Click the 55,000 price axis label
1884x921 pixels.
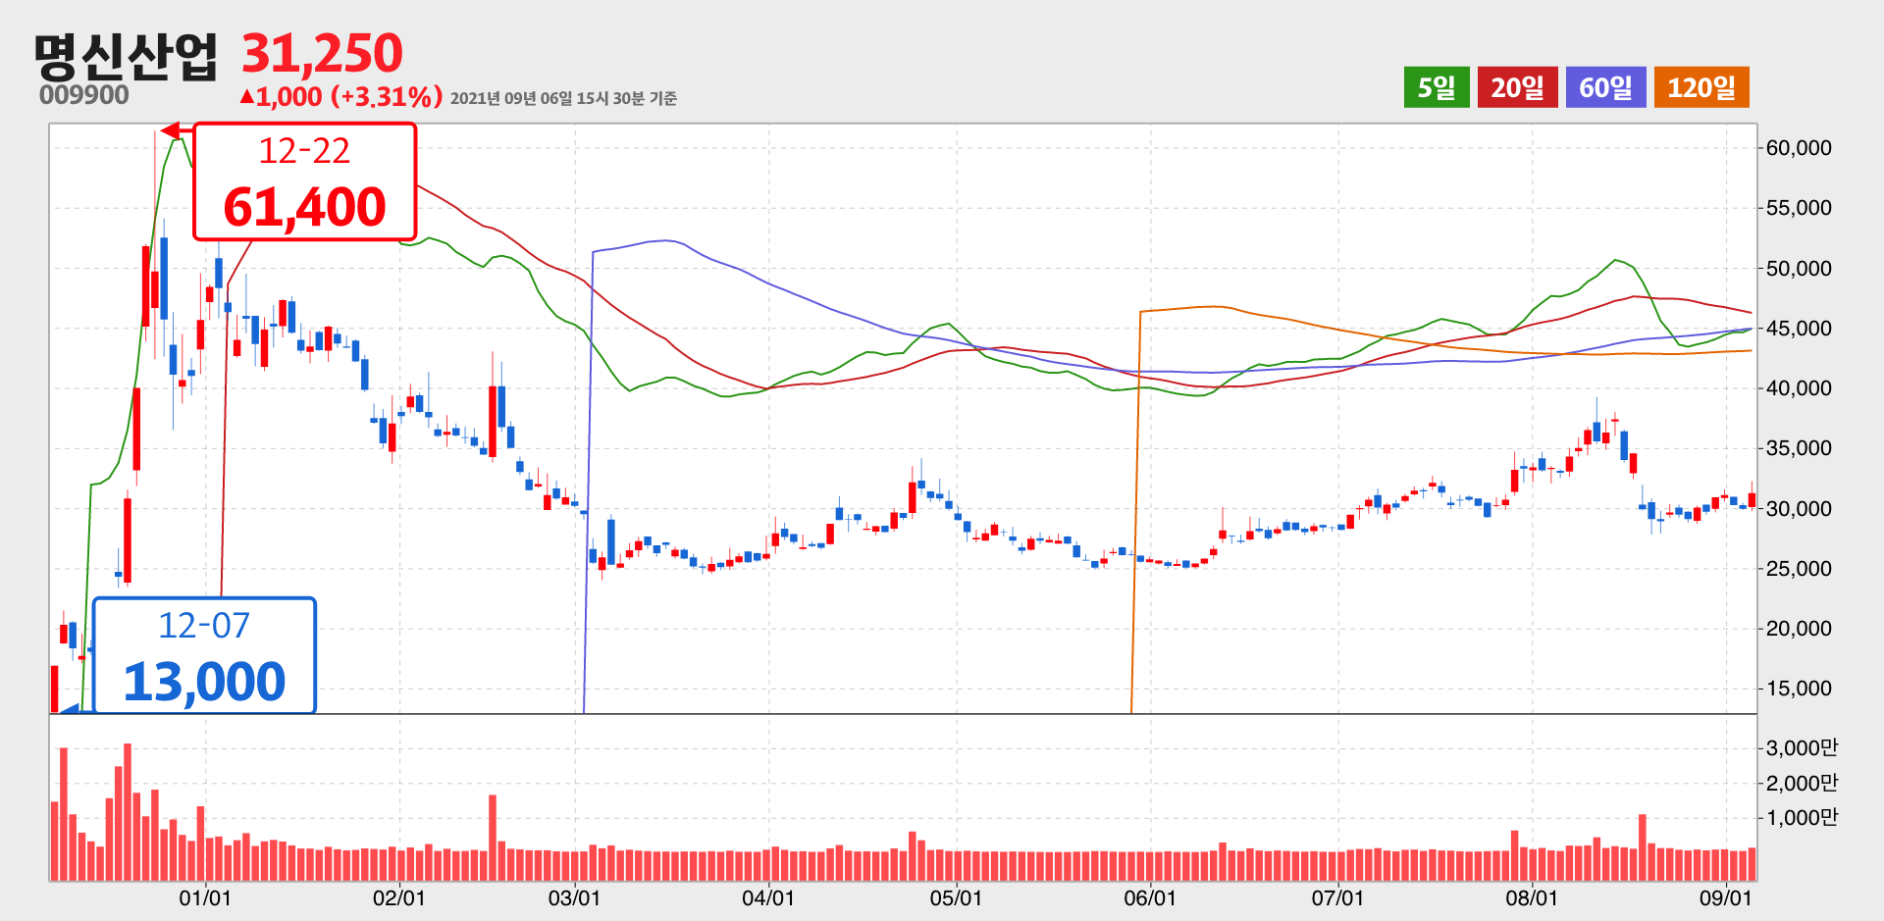coord(1799,208)
